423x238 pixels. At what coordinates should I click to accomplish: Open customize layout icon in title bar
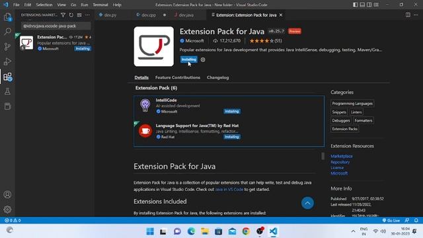[x=376, y=5]
